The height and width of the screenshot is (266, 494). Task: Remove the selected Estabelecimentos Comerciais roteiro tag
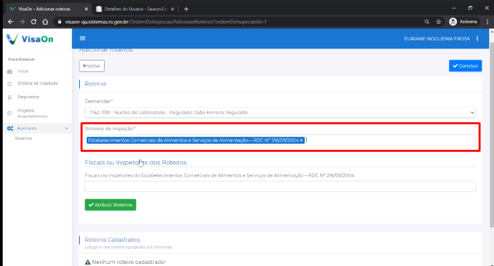(x=301, y=140)
